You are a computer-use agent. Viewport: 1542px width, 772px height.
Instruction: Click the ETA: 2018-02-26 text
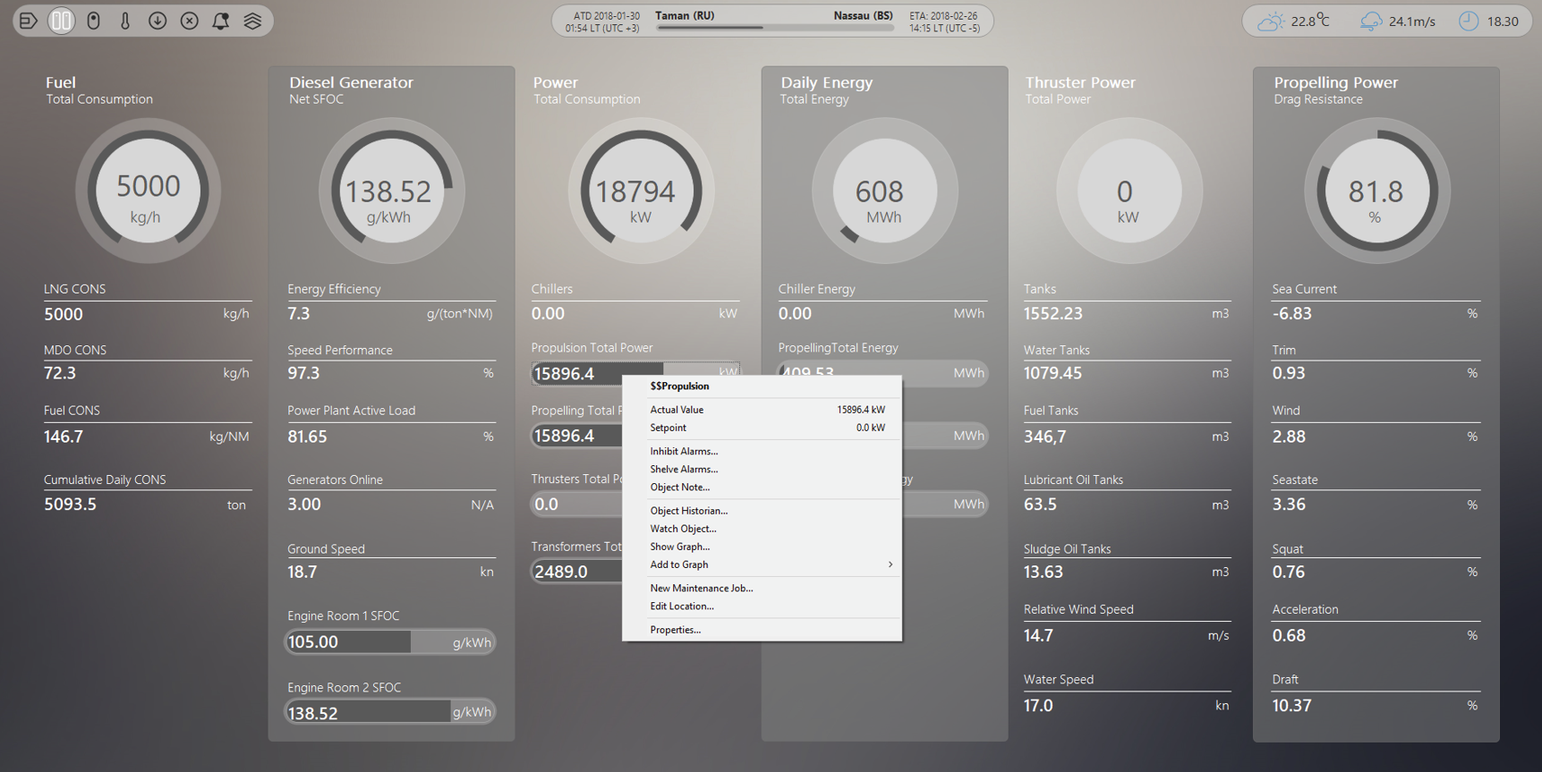click(943, 15)
